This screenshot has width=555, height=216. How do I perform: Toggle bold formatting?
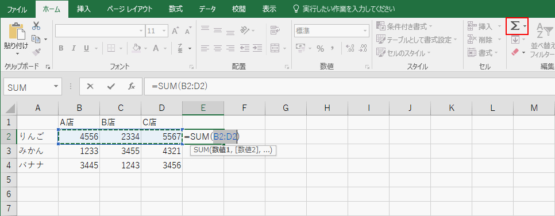(x=61, y=48)
